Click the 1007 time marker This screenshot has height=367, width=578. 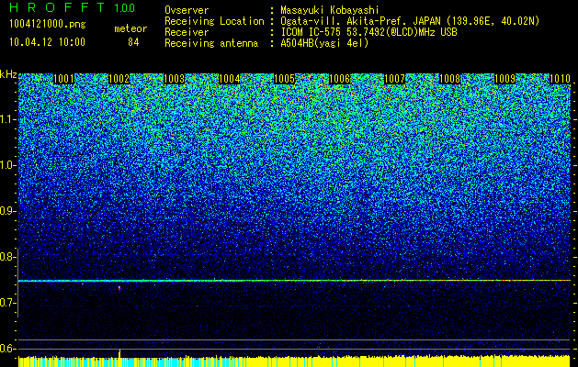click(395, 79)
